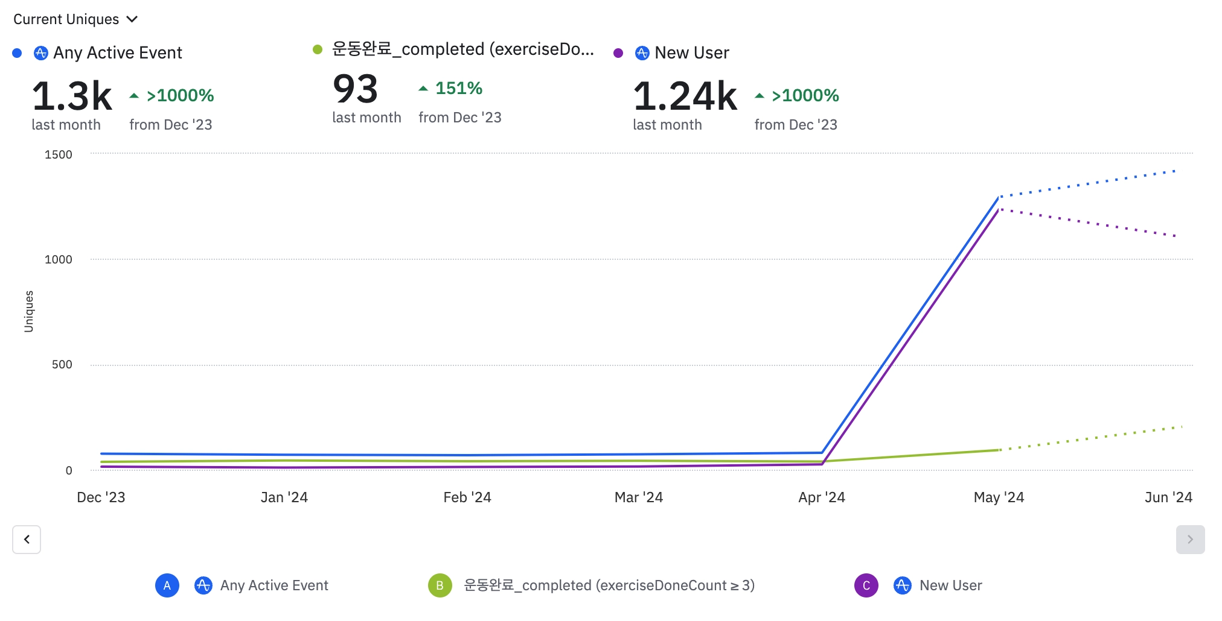Viewport: 1222px width, 621px height.
Task: Click the >1000% change next to 1.24k
Action: click(x=806, y=95)
